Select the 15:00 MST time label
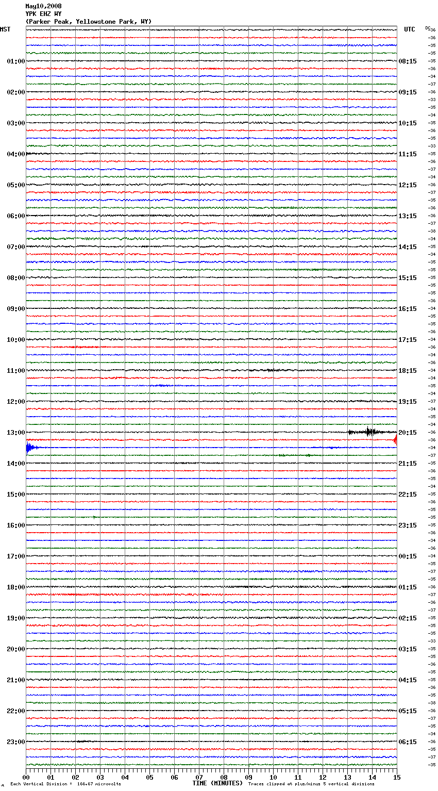 pyautogui.click(x=15, y=495)
